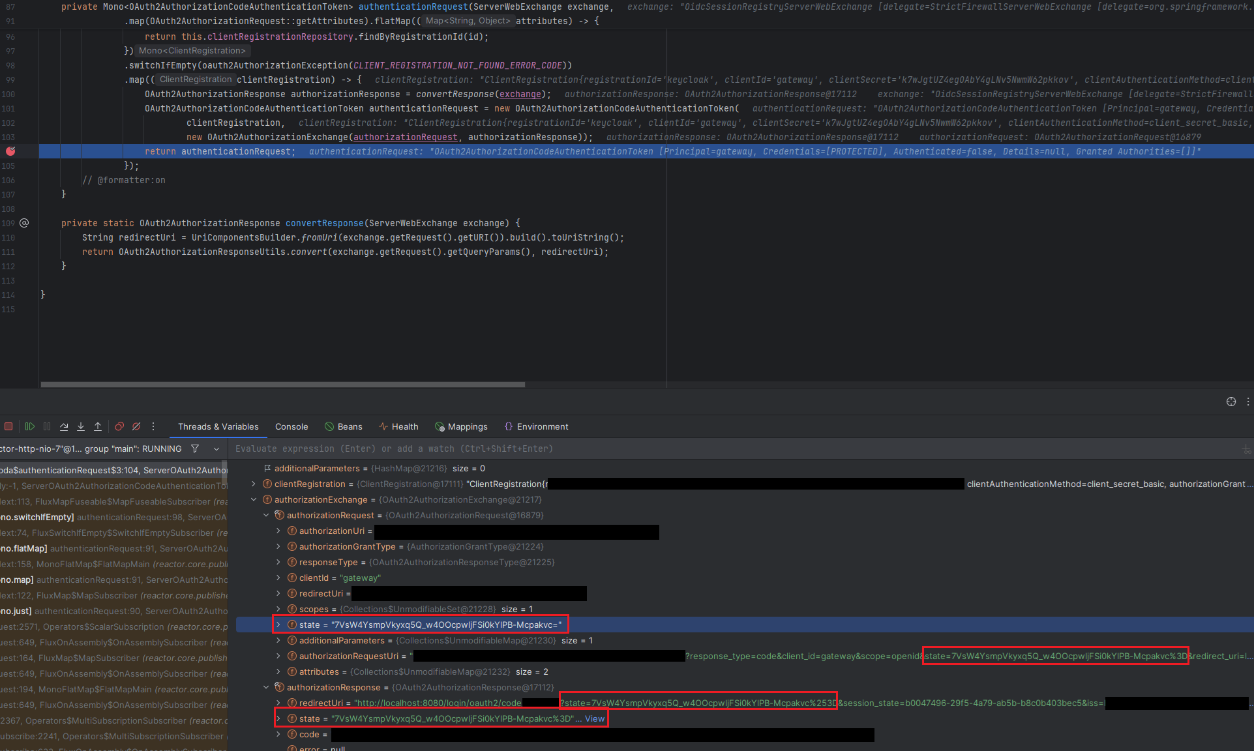Open the three-dot debug options menu
Viewport: 1254px width, 751px height.
(153, 426)
